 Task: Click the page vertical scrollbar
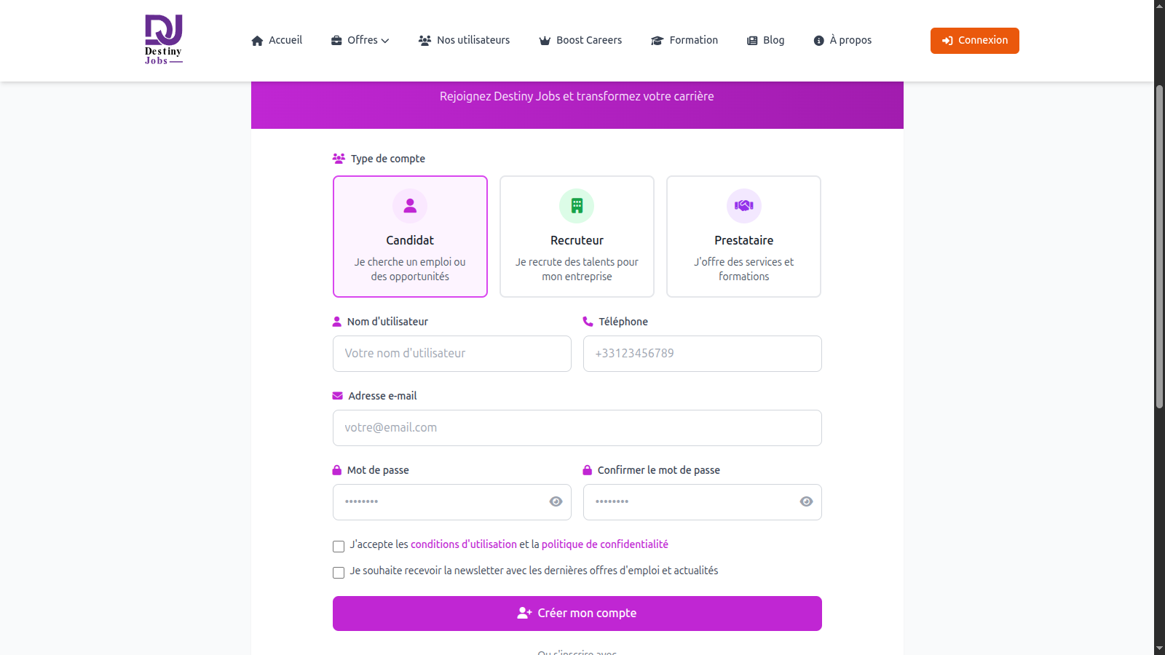pyautogui.click(x=1159, y=247)
